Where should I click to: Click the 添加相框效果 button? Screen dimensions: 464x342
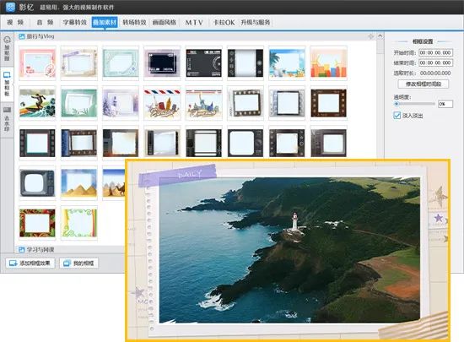30,263
